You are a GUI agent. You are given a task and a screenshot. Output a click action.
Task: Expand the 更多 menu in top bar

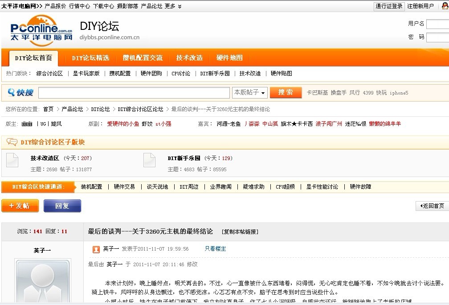tap(173, 6)
